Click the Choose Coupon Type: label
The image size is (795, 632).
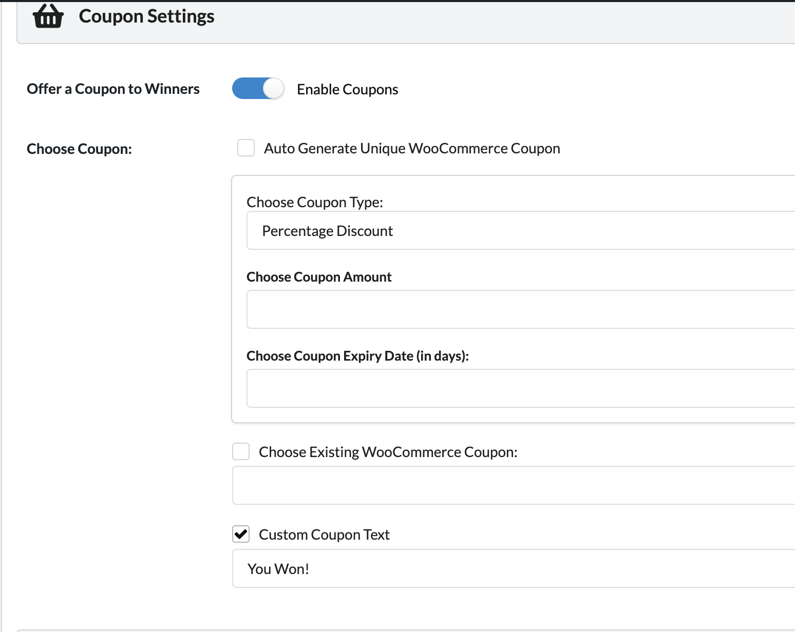[x=315, y=202]
